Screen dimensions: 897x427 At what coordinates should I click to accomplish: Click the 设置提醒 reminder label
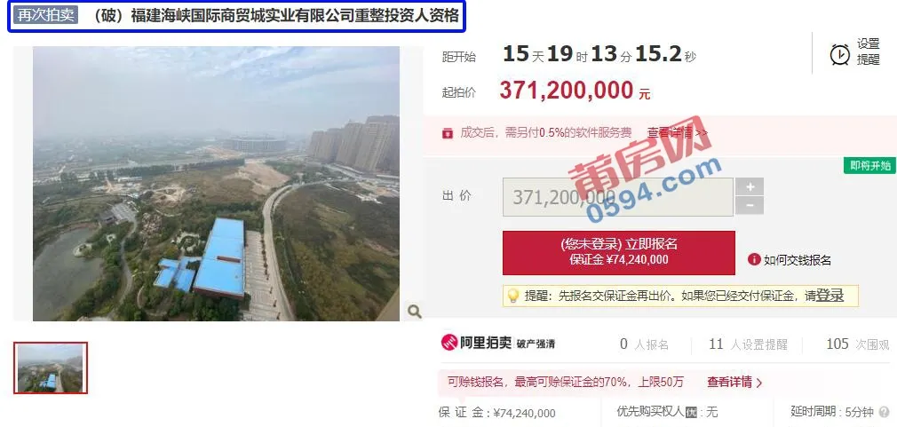click(x=868, y=51)
